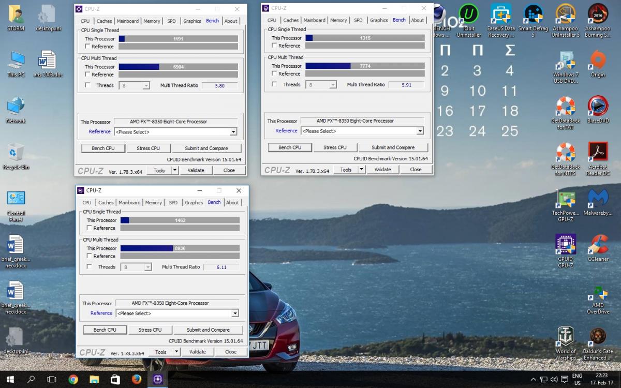The width and height of the screenshot is (621, 388).
Task: Click the ENG US language indicator
Action: [x=577, y=379]
